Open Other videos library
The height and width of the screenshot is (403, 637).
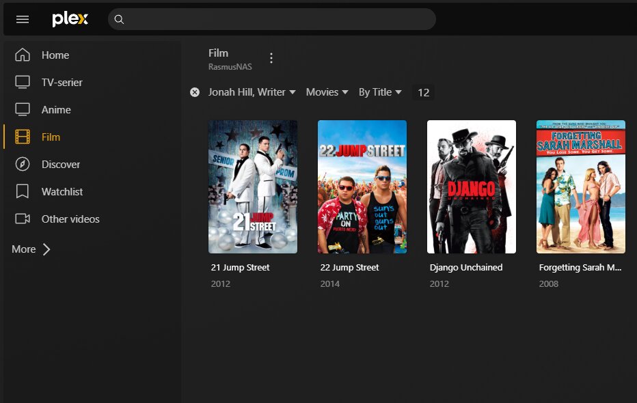70,219
